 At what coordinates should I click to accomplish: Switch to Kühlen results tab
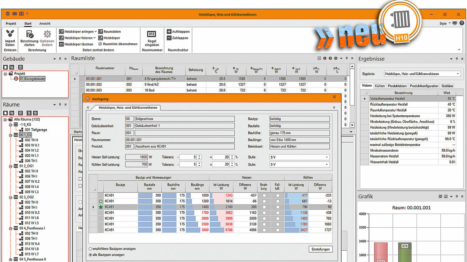pyautogui.click(x=379, y=86)
